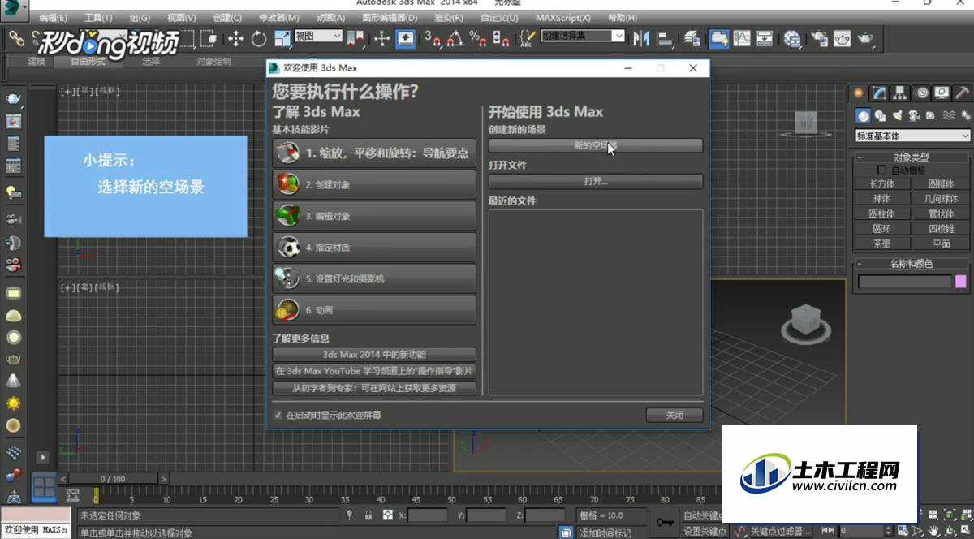
Task: Click the X coordinate input field
Action: (x=428, y=515)
